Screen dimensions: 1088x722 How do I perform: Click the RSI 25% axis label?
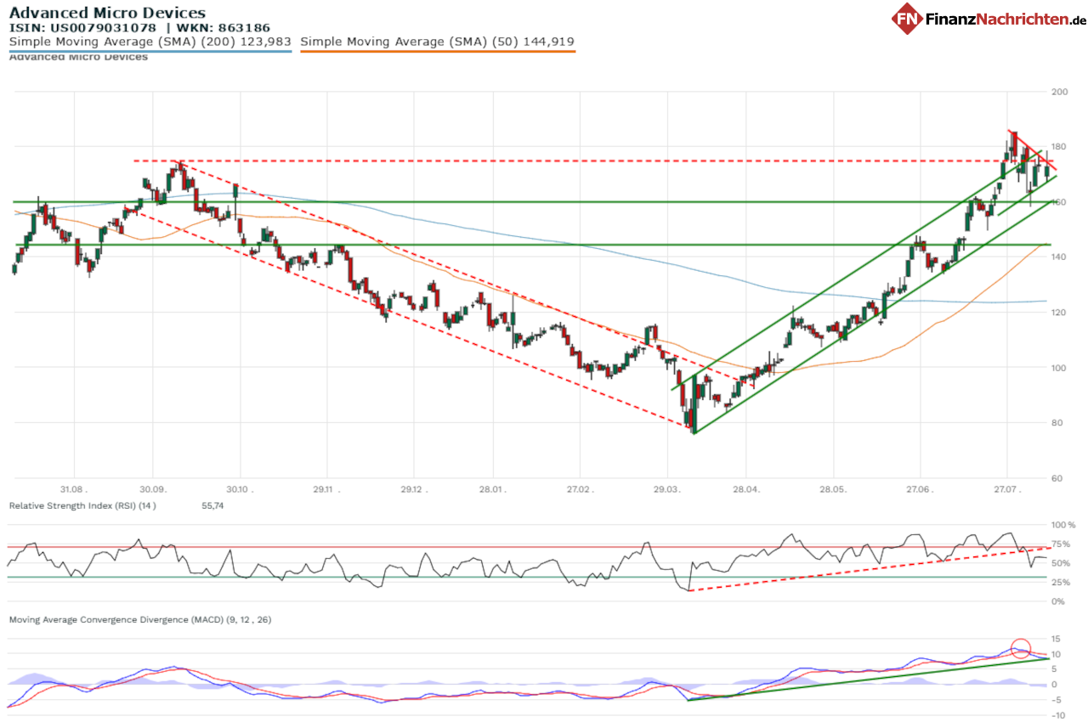pyautogui.click(x=1061, y=583)
